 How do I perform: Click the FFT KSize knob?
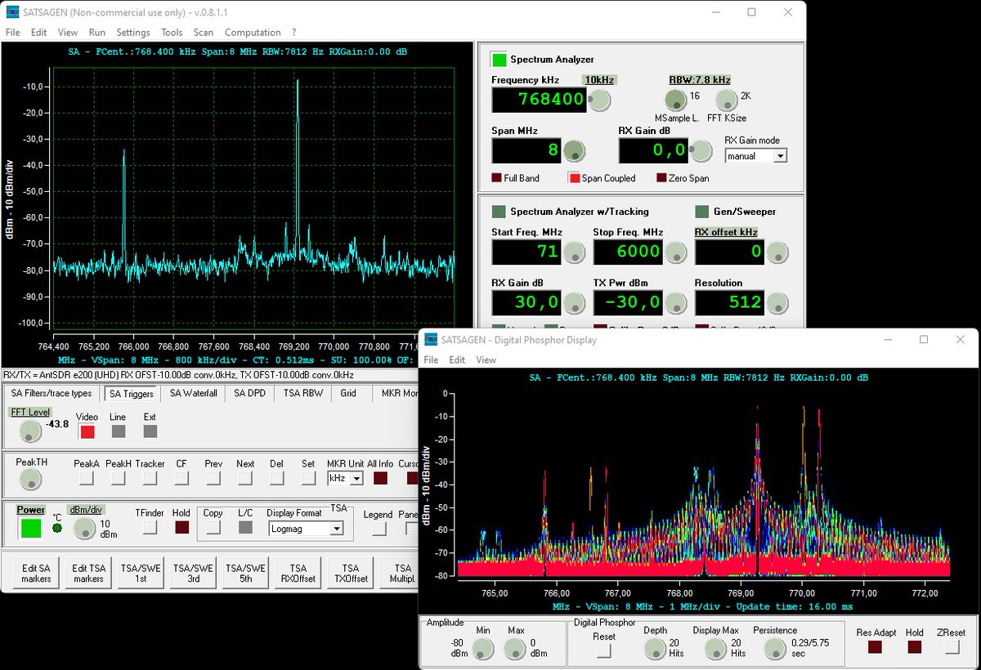(x=728, y=100)
